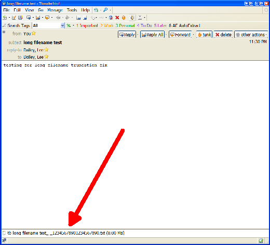
Task: Click the Go Forward arrow icon
Action: 67,18
